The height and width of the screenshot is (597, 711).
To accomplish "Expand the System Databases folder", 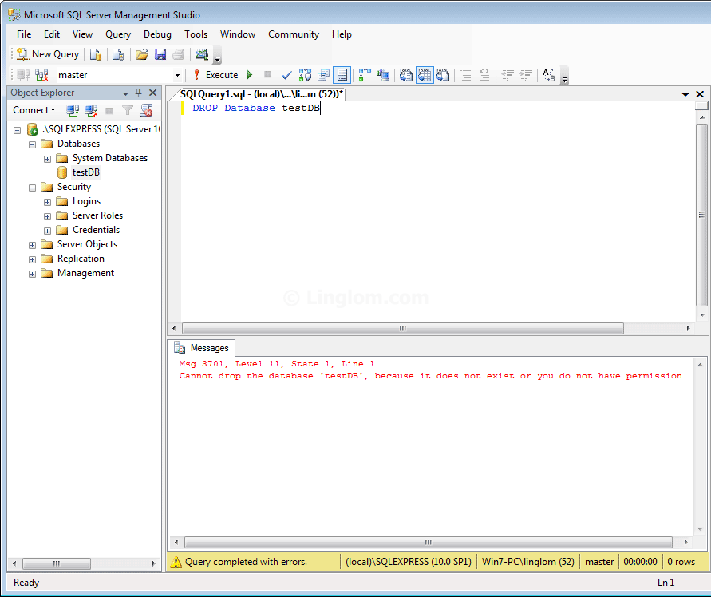I will (x=47, y=160).
